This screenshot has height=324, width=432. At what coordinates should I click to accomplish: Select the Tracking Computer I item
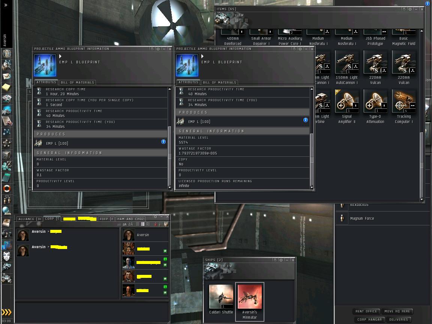(403, 107)
